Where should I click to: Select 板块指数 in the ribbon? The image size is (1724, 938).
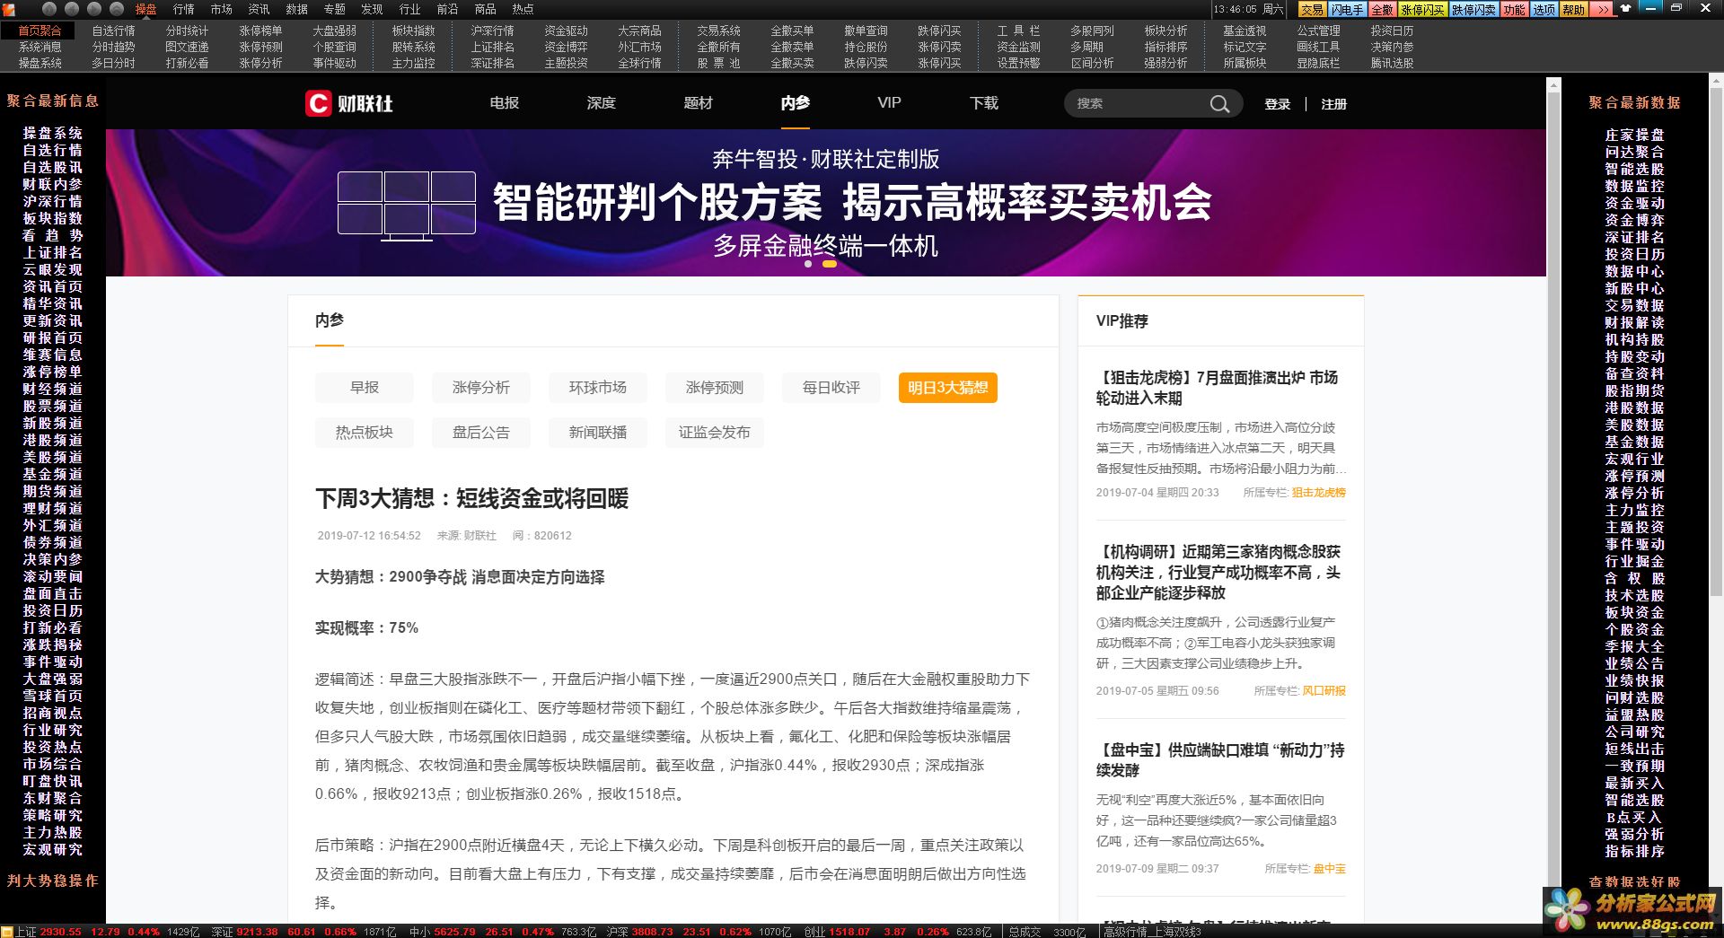[x=413, y=31]
